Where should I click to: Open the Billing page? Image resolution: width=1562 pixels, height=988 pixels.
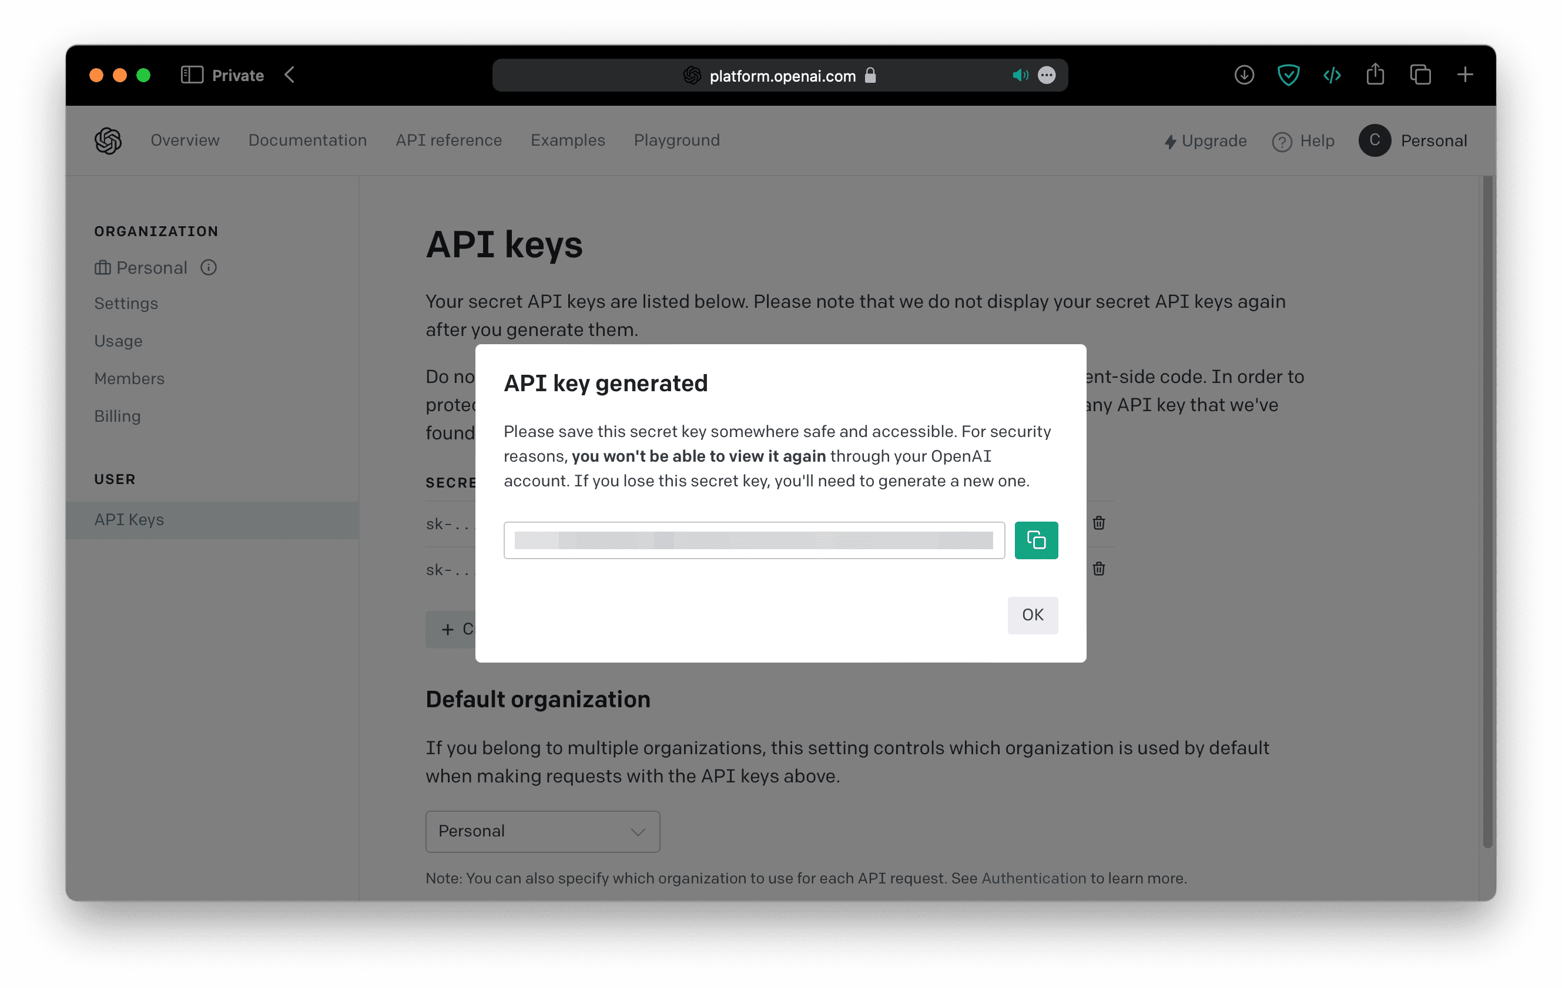pos(118,416)
